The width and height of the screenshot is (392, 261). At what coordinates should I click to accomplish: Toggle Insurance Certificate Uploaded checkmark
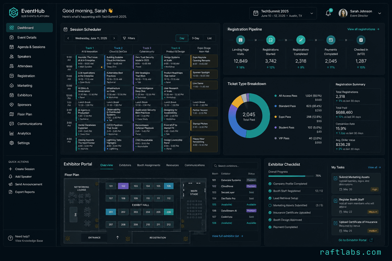tap(270, 213)
